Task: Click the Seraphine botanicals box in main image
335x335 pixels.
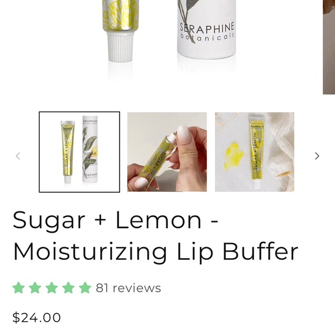Action: tap(207, 29)
